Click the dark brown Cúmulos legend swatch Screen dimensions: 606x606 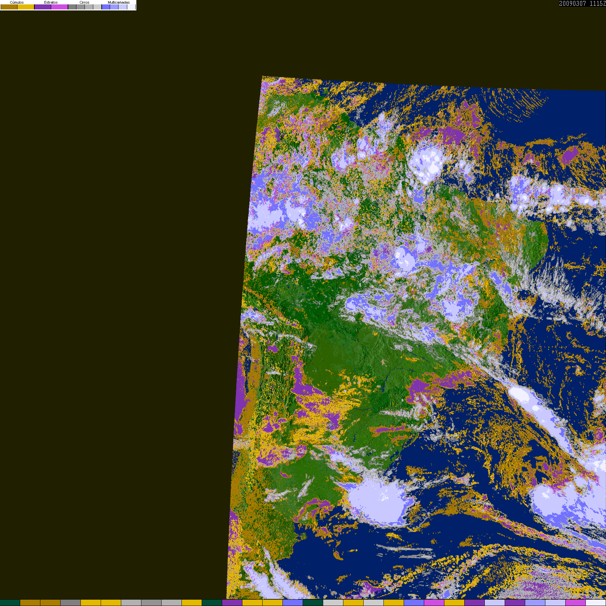[x=9, y=7]
